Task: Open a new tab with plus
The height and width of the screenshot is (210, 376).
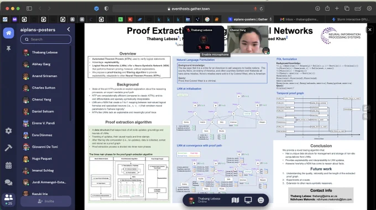Action: click(x=337, y=9)
